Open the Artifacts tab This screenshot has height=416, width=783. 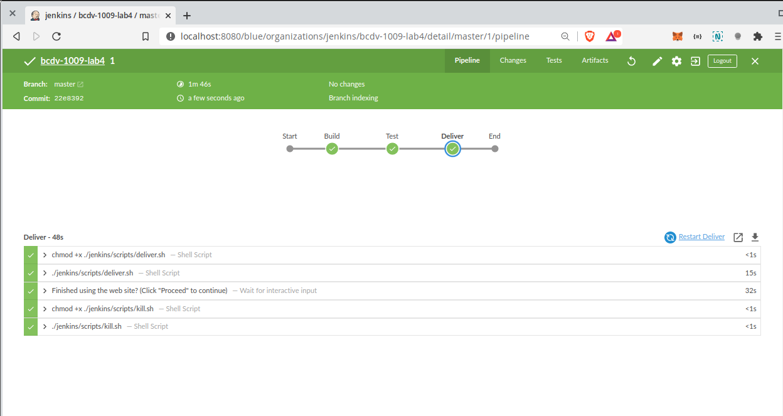pyautogui.click(x=595, y=60)
